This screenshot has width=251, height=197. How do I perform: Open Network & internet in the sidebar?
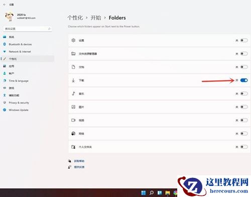point(27,51)
